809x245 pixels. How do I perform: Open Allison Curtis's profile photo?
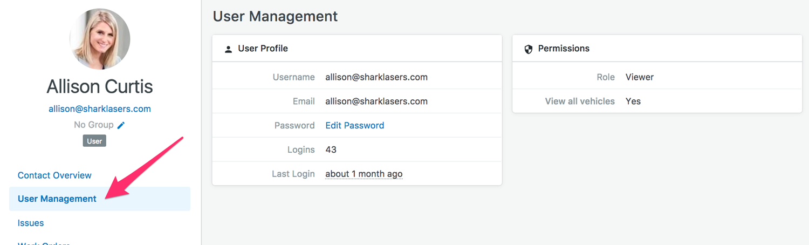[x=100, y=39]
